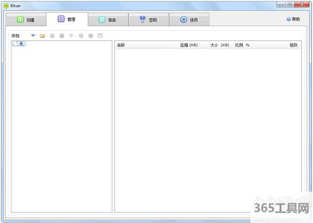Click the 帮助 (Help) link
Image resolution: width=313 pixels, height=223 pixels.
click(x=293, y=19)
